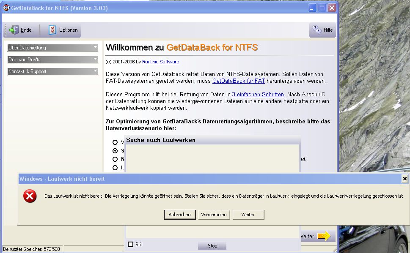Open the Hilfe help button
This screenshot has height=253, width=410.
pos(323,30)
